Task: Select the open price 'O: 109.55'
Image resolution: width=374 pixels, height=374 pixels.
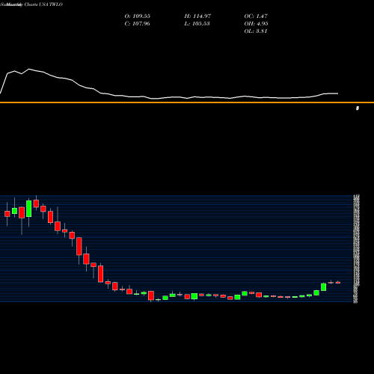Action: (138, 16)
